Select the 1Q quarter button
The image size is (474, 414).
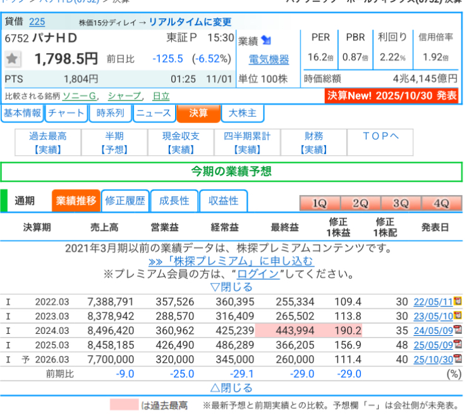click(x=320, y=204)
